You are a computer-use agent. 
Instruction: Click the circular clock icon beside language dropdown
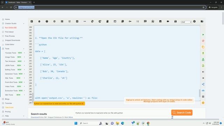tap(195, 21)
